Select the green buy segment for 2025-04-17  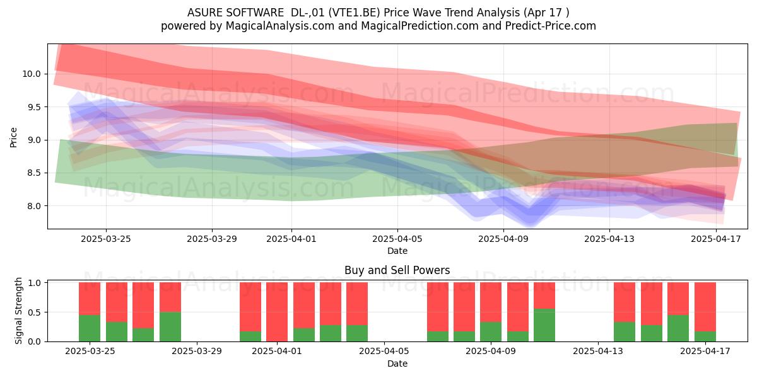point(705,336)
